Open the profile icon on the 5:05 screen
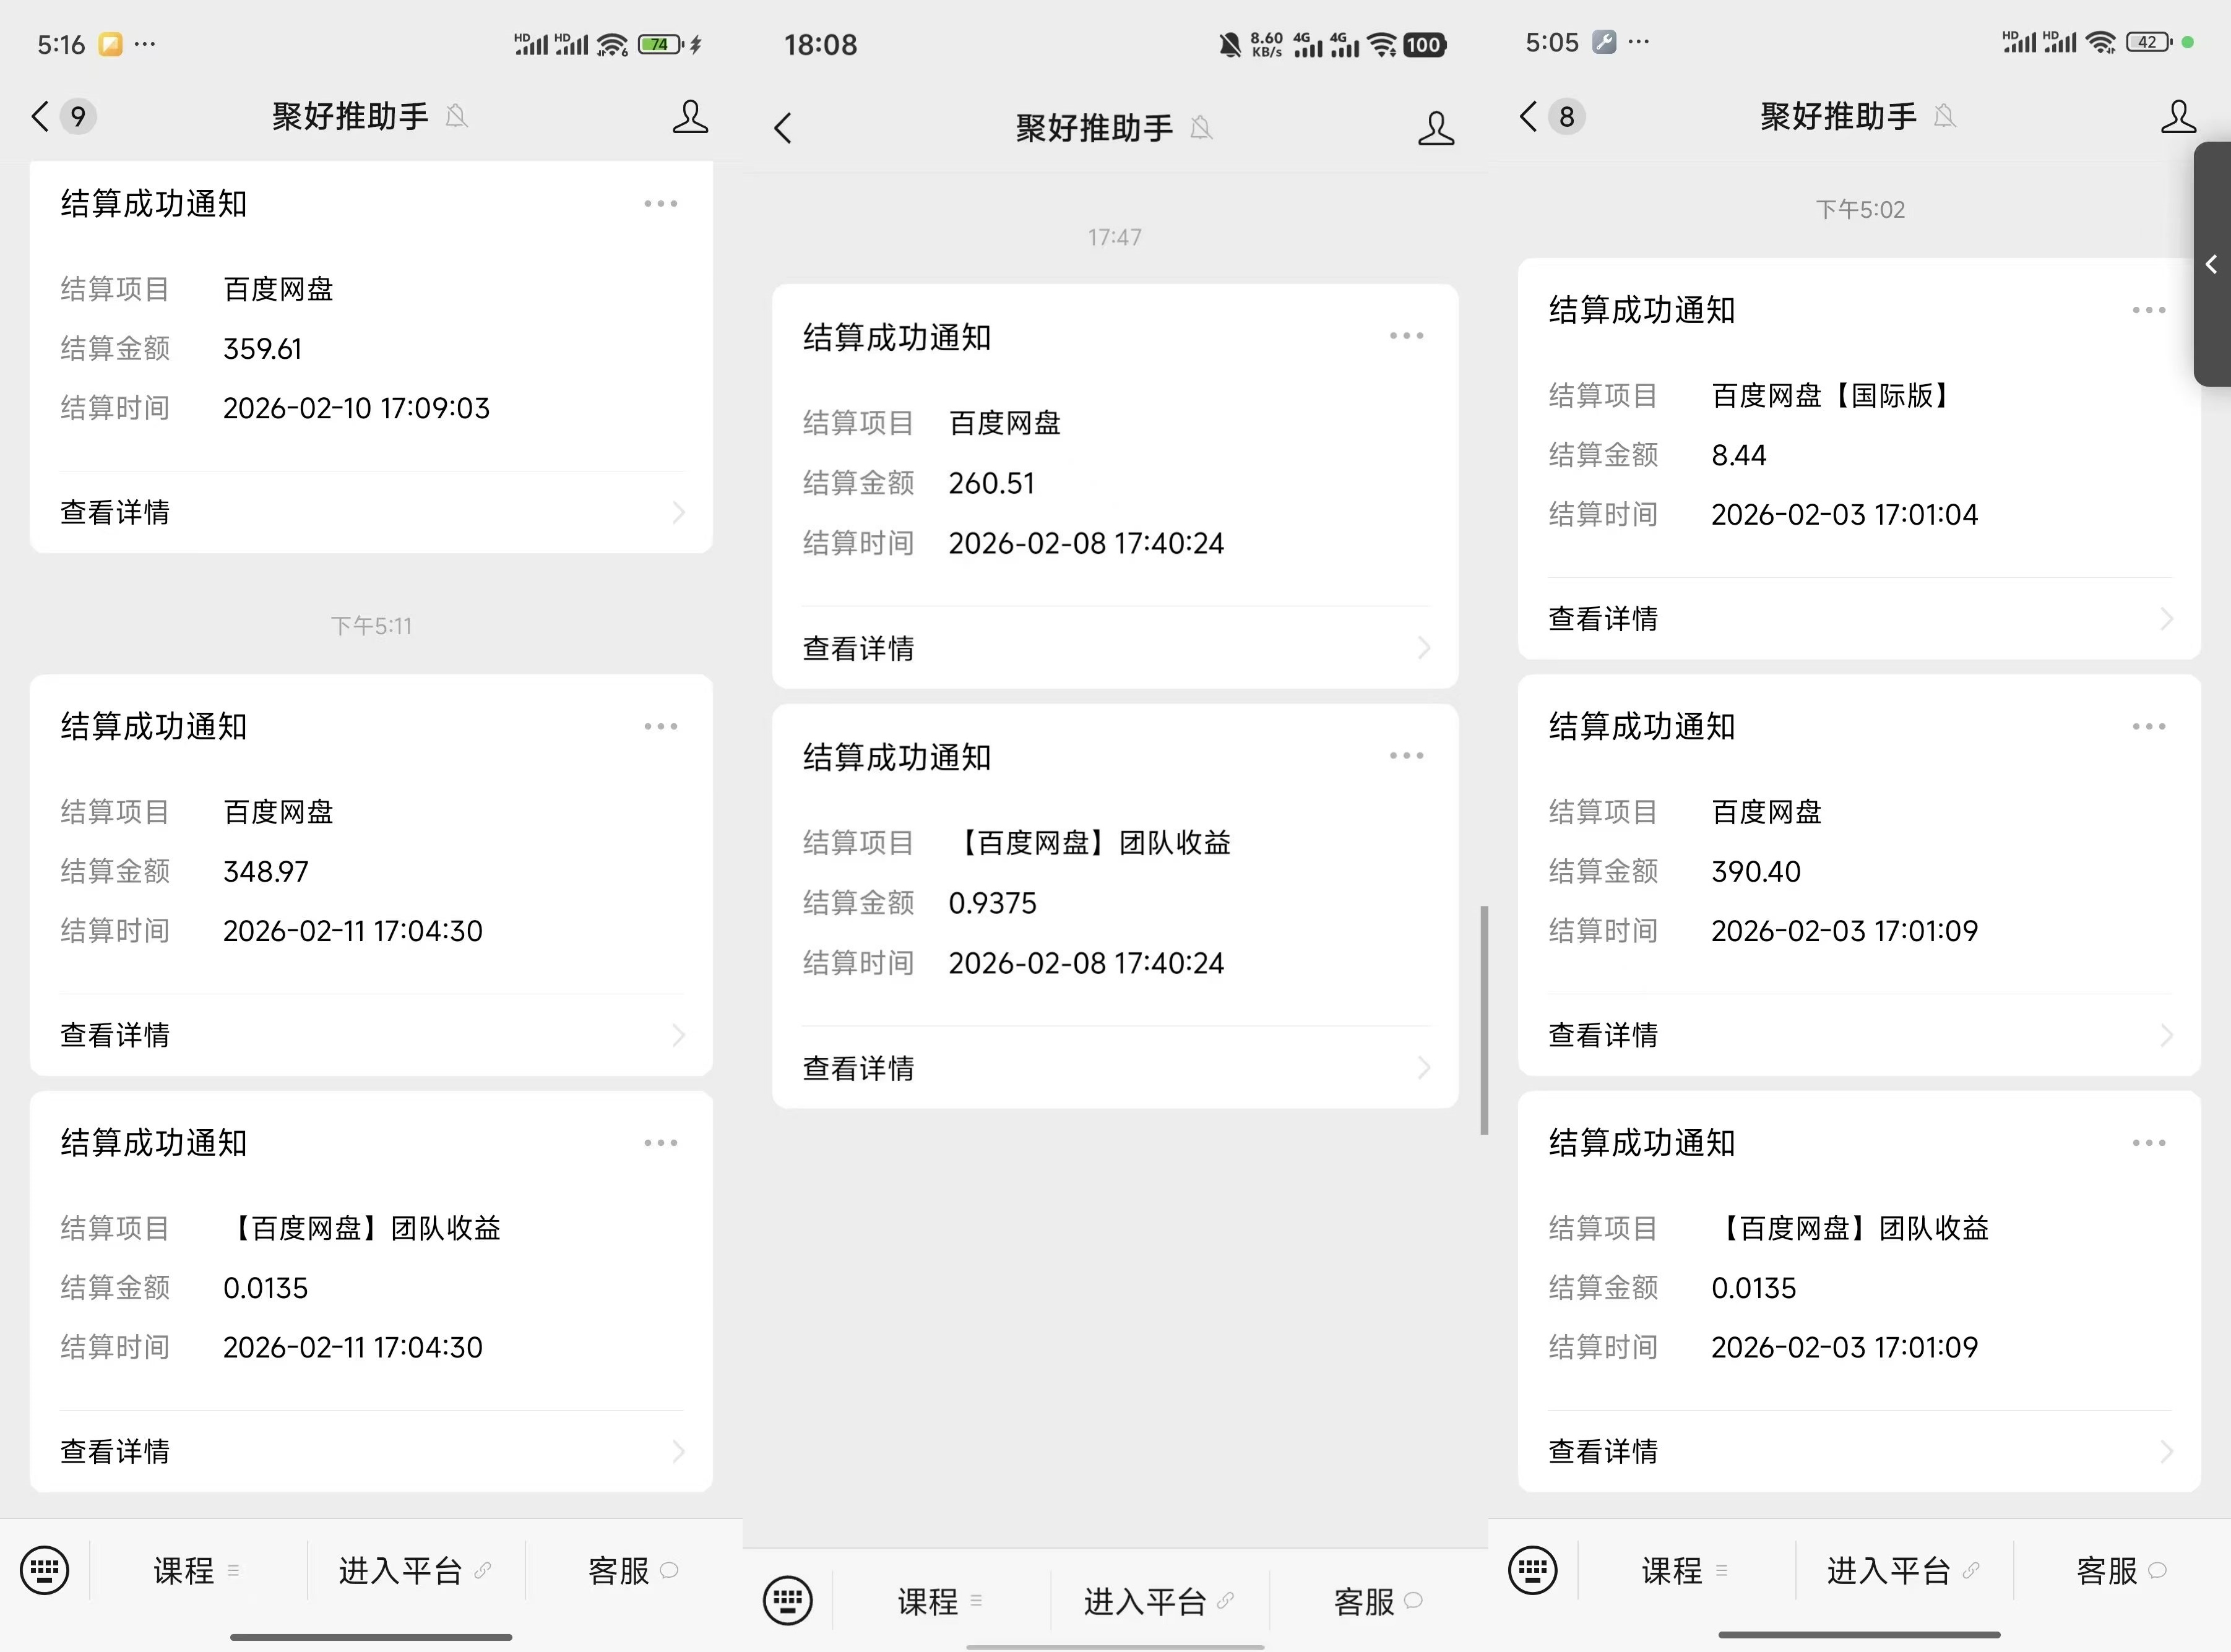This screenshot has width=2231, height=1652. [x=2178, y=116]
